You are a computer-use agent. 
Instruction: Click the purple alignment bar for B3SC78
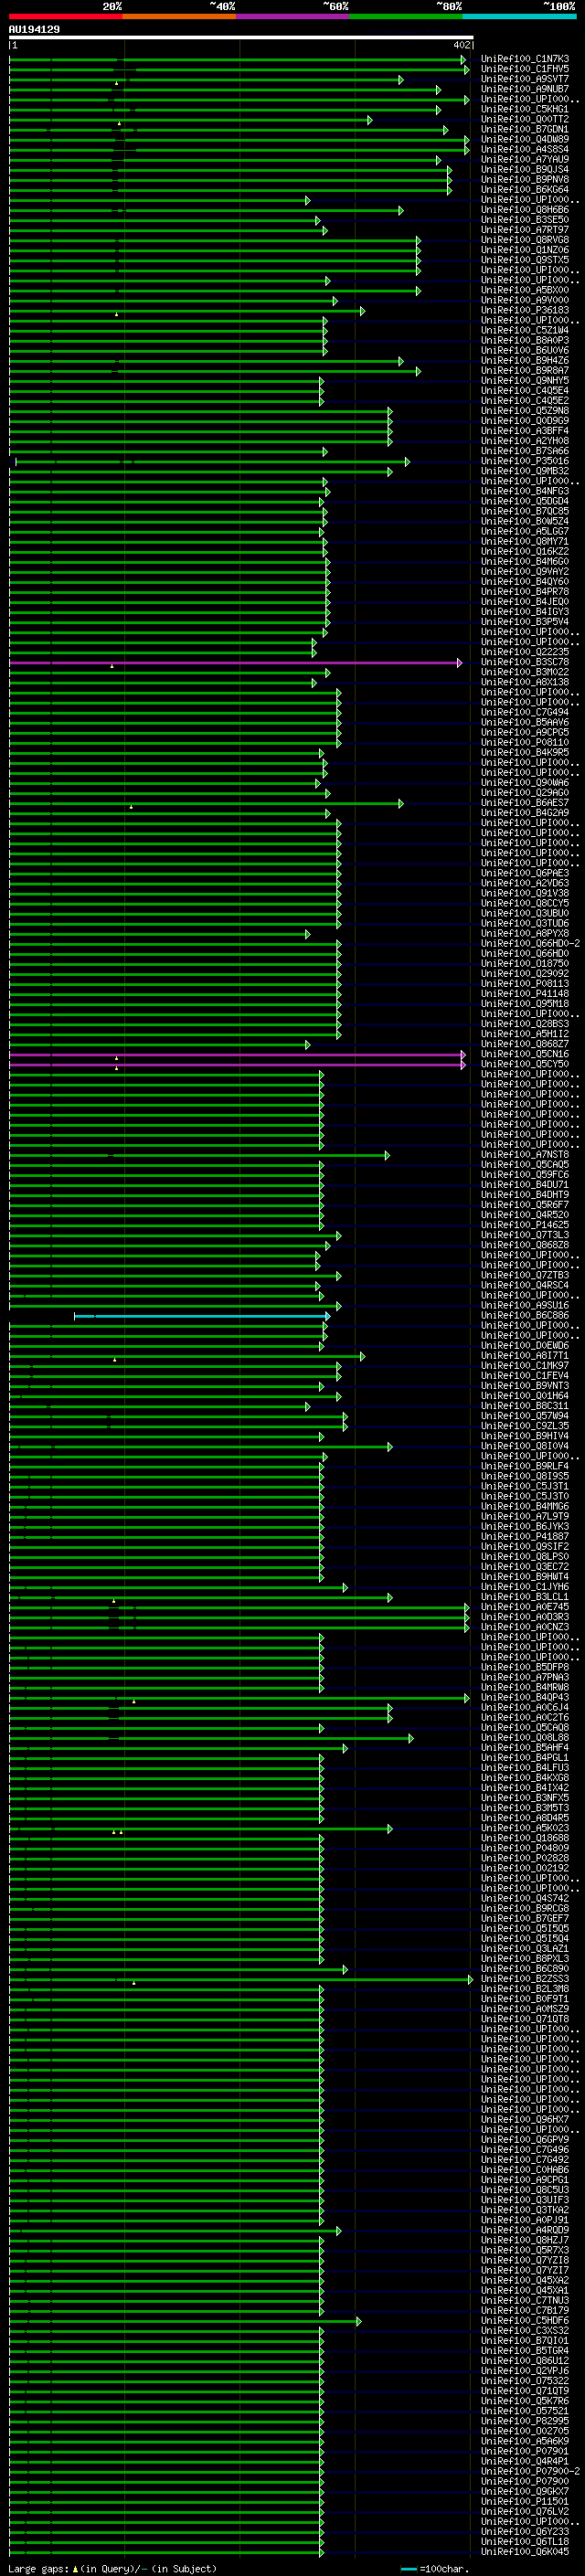(235, 663)
